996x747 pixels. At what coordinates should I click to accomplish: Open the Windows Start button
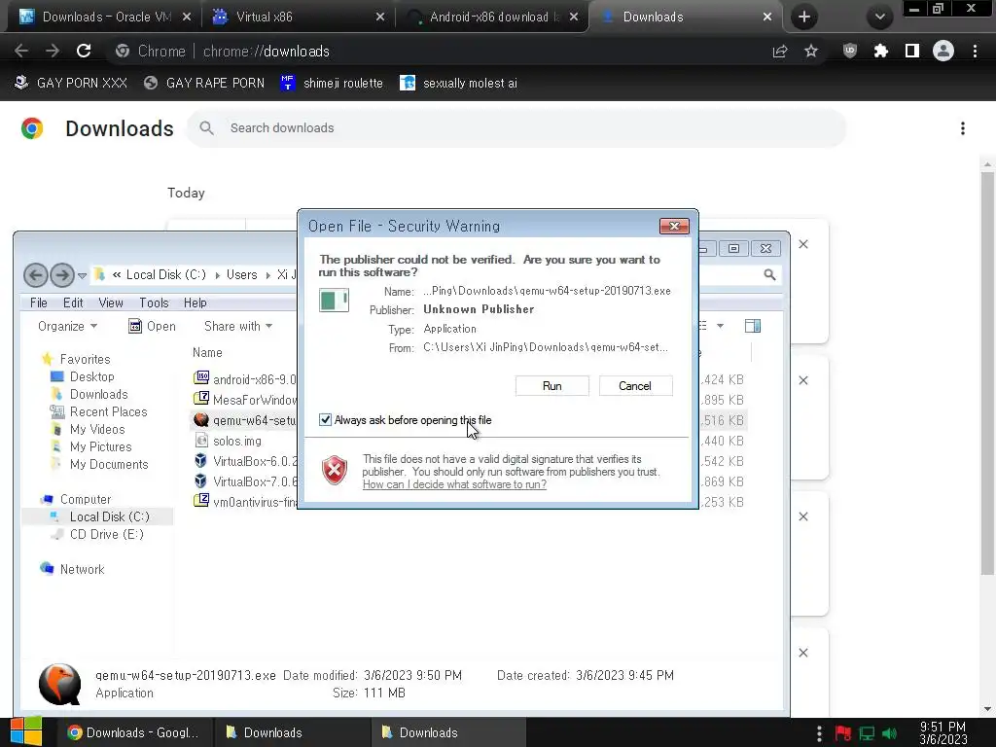tap(26, 731)
